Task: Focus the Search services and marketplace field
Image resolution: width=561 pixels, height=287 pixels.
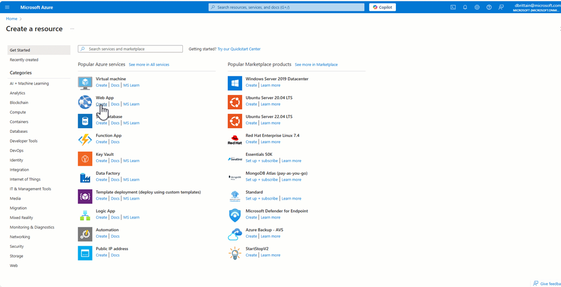Action: (130, 49)
